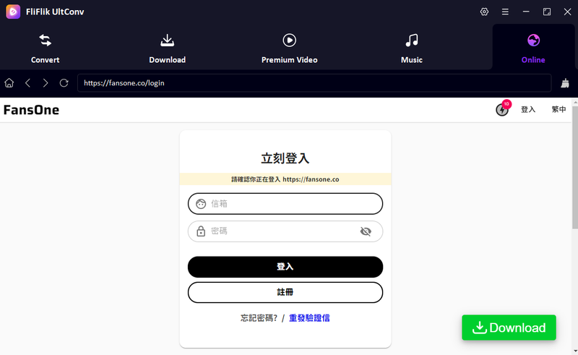Go to the browser home page
Screen dimensions: 578x355
(9, 83)
